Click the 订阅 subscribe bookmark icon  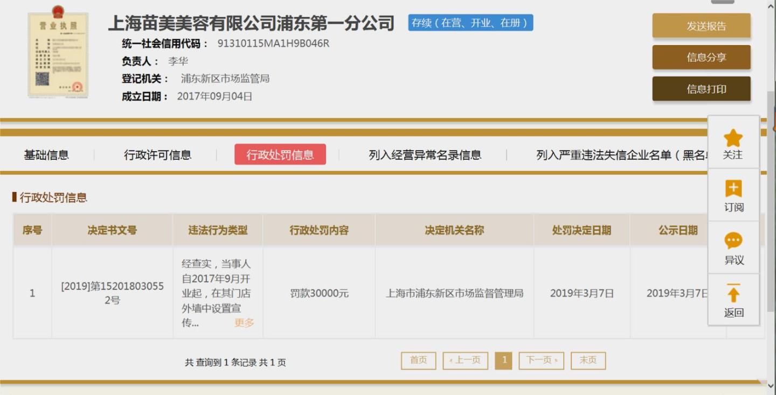coord(733,189)
